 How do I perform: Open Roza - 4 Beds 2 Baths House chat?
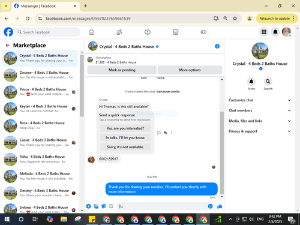click(x=40, y=125)
